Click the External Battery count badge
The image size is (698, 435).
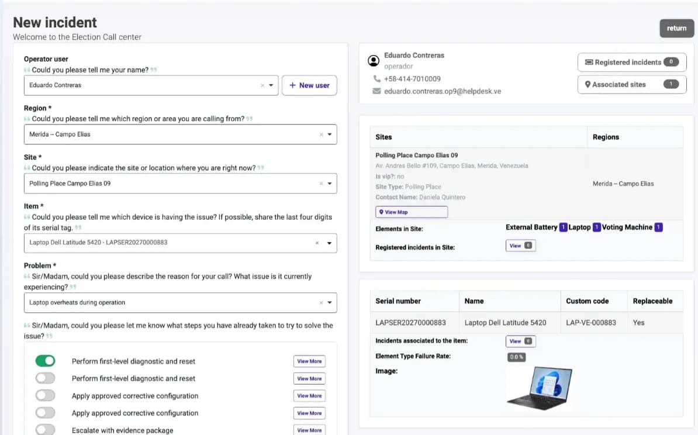pyautogui.click(x=563, y=227)
